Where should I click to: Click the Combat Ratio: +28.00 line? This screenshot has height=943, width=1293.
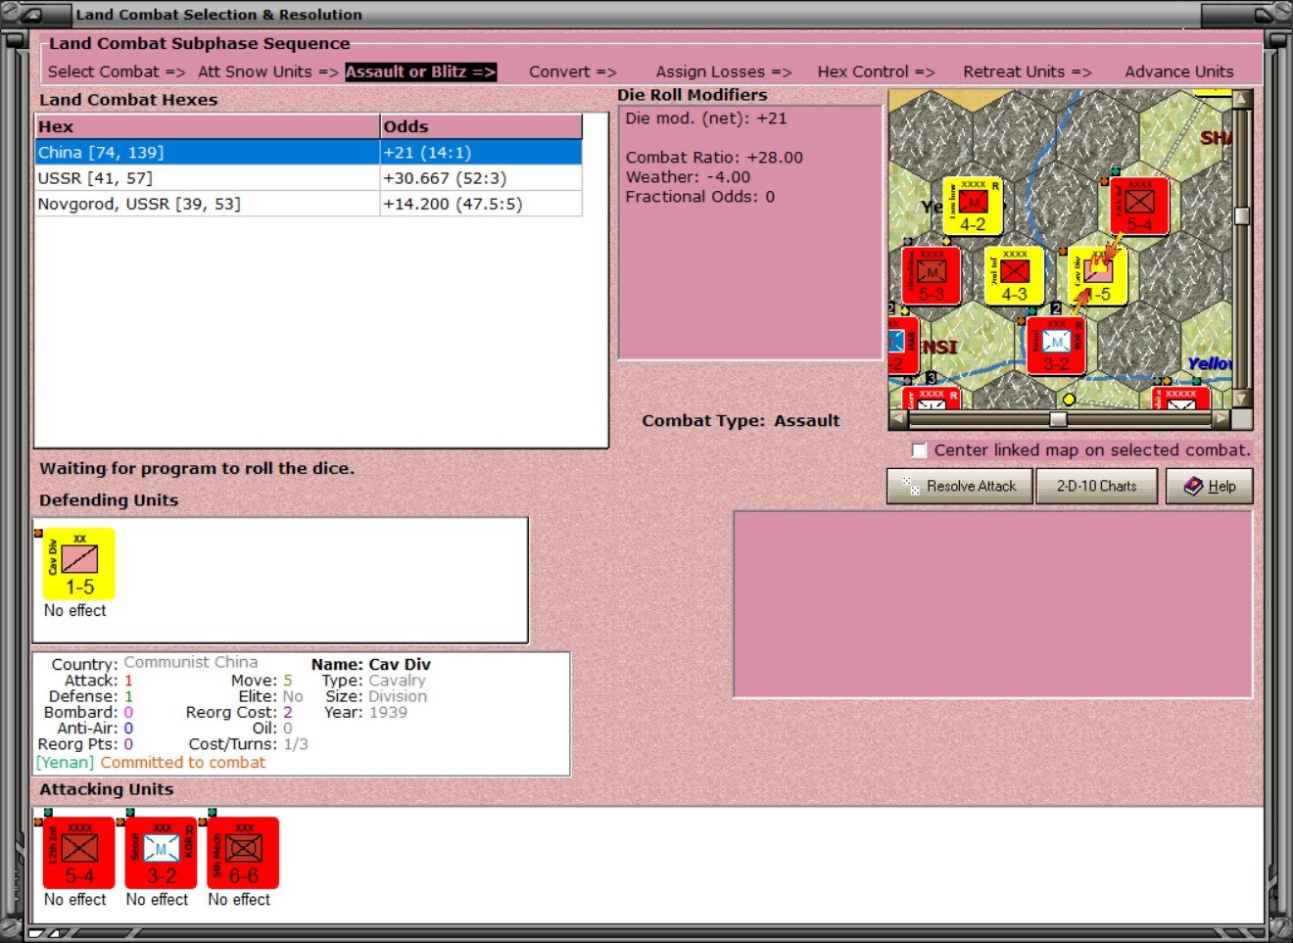coord(714,158)
